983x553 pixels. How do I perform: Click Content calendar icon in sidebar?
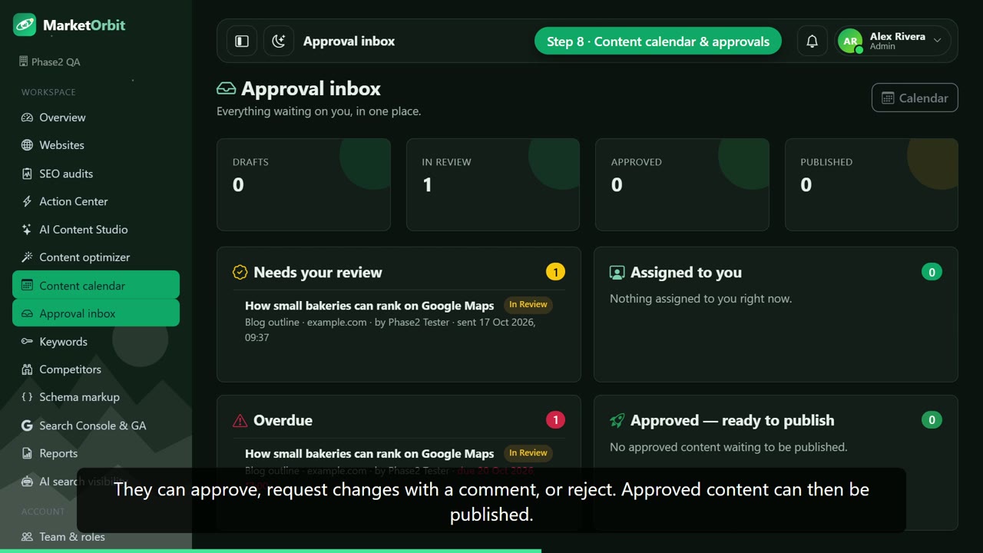(27, 286)
